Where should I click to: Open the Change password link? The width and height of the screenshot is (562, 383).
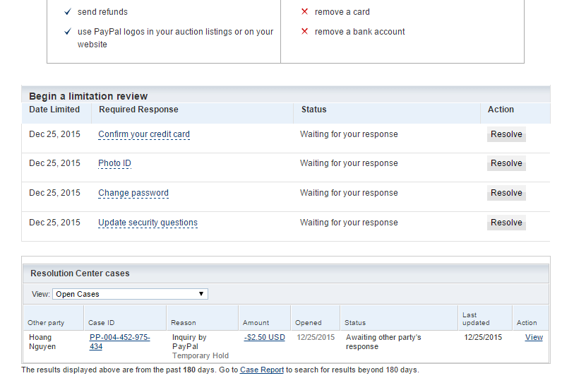[133, 193]
